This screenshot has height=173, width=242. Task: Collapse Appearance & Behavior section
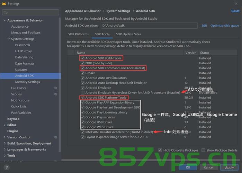(x=5, y=20)
